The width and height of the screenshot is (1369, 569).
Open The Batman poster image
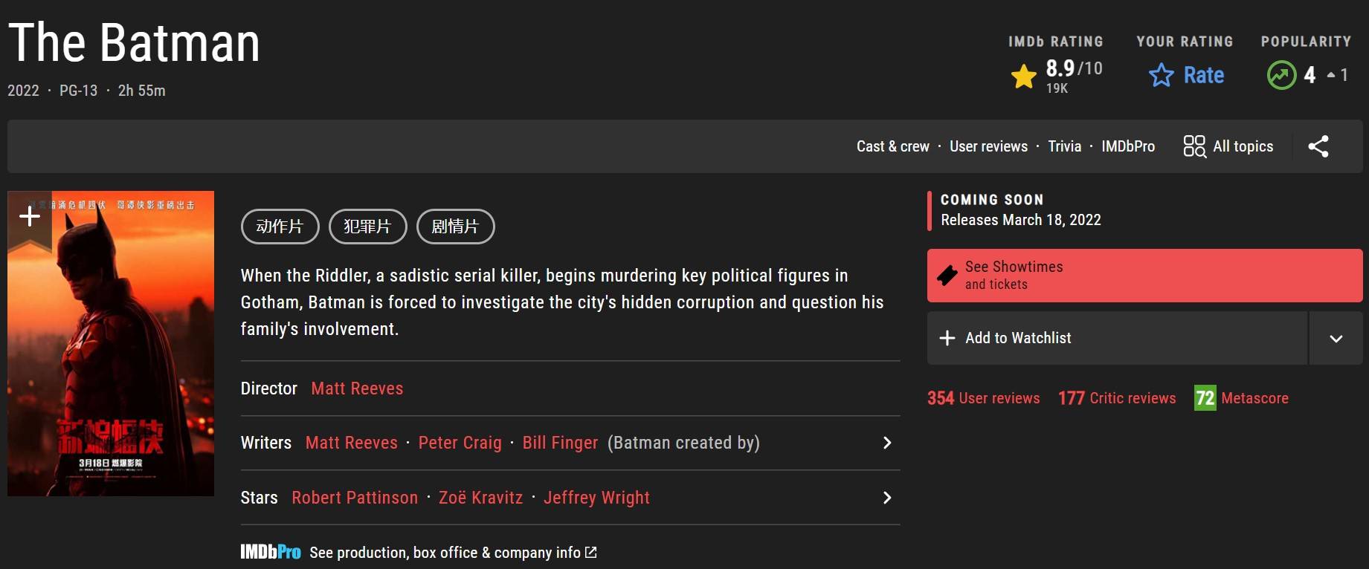pos(111,343)
